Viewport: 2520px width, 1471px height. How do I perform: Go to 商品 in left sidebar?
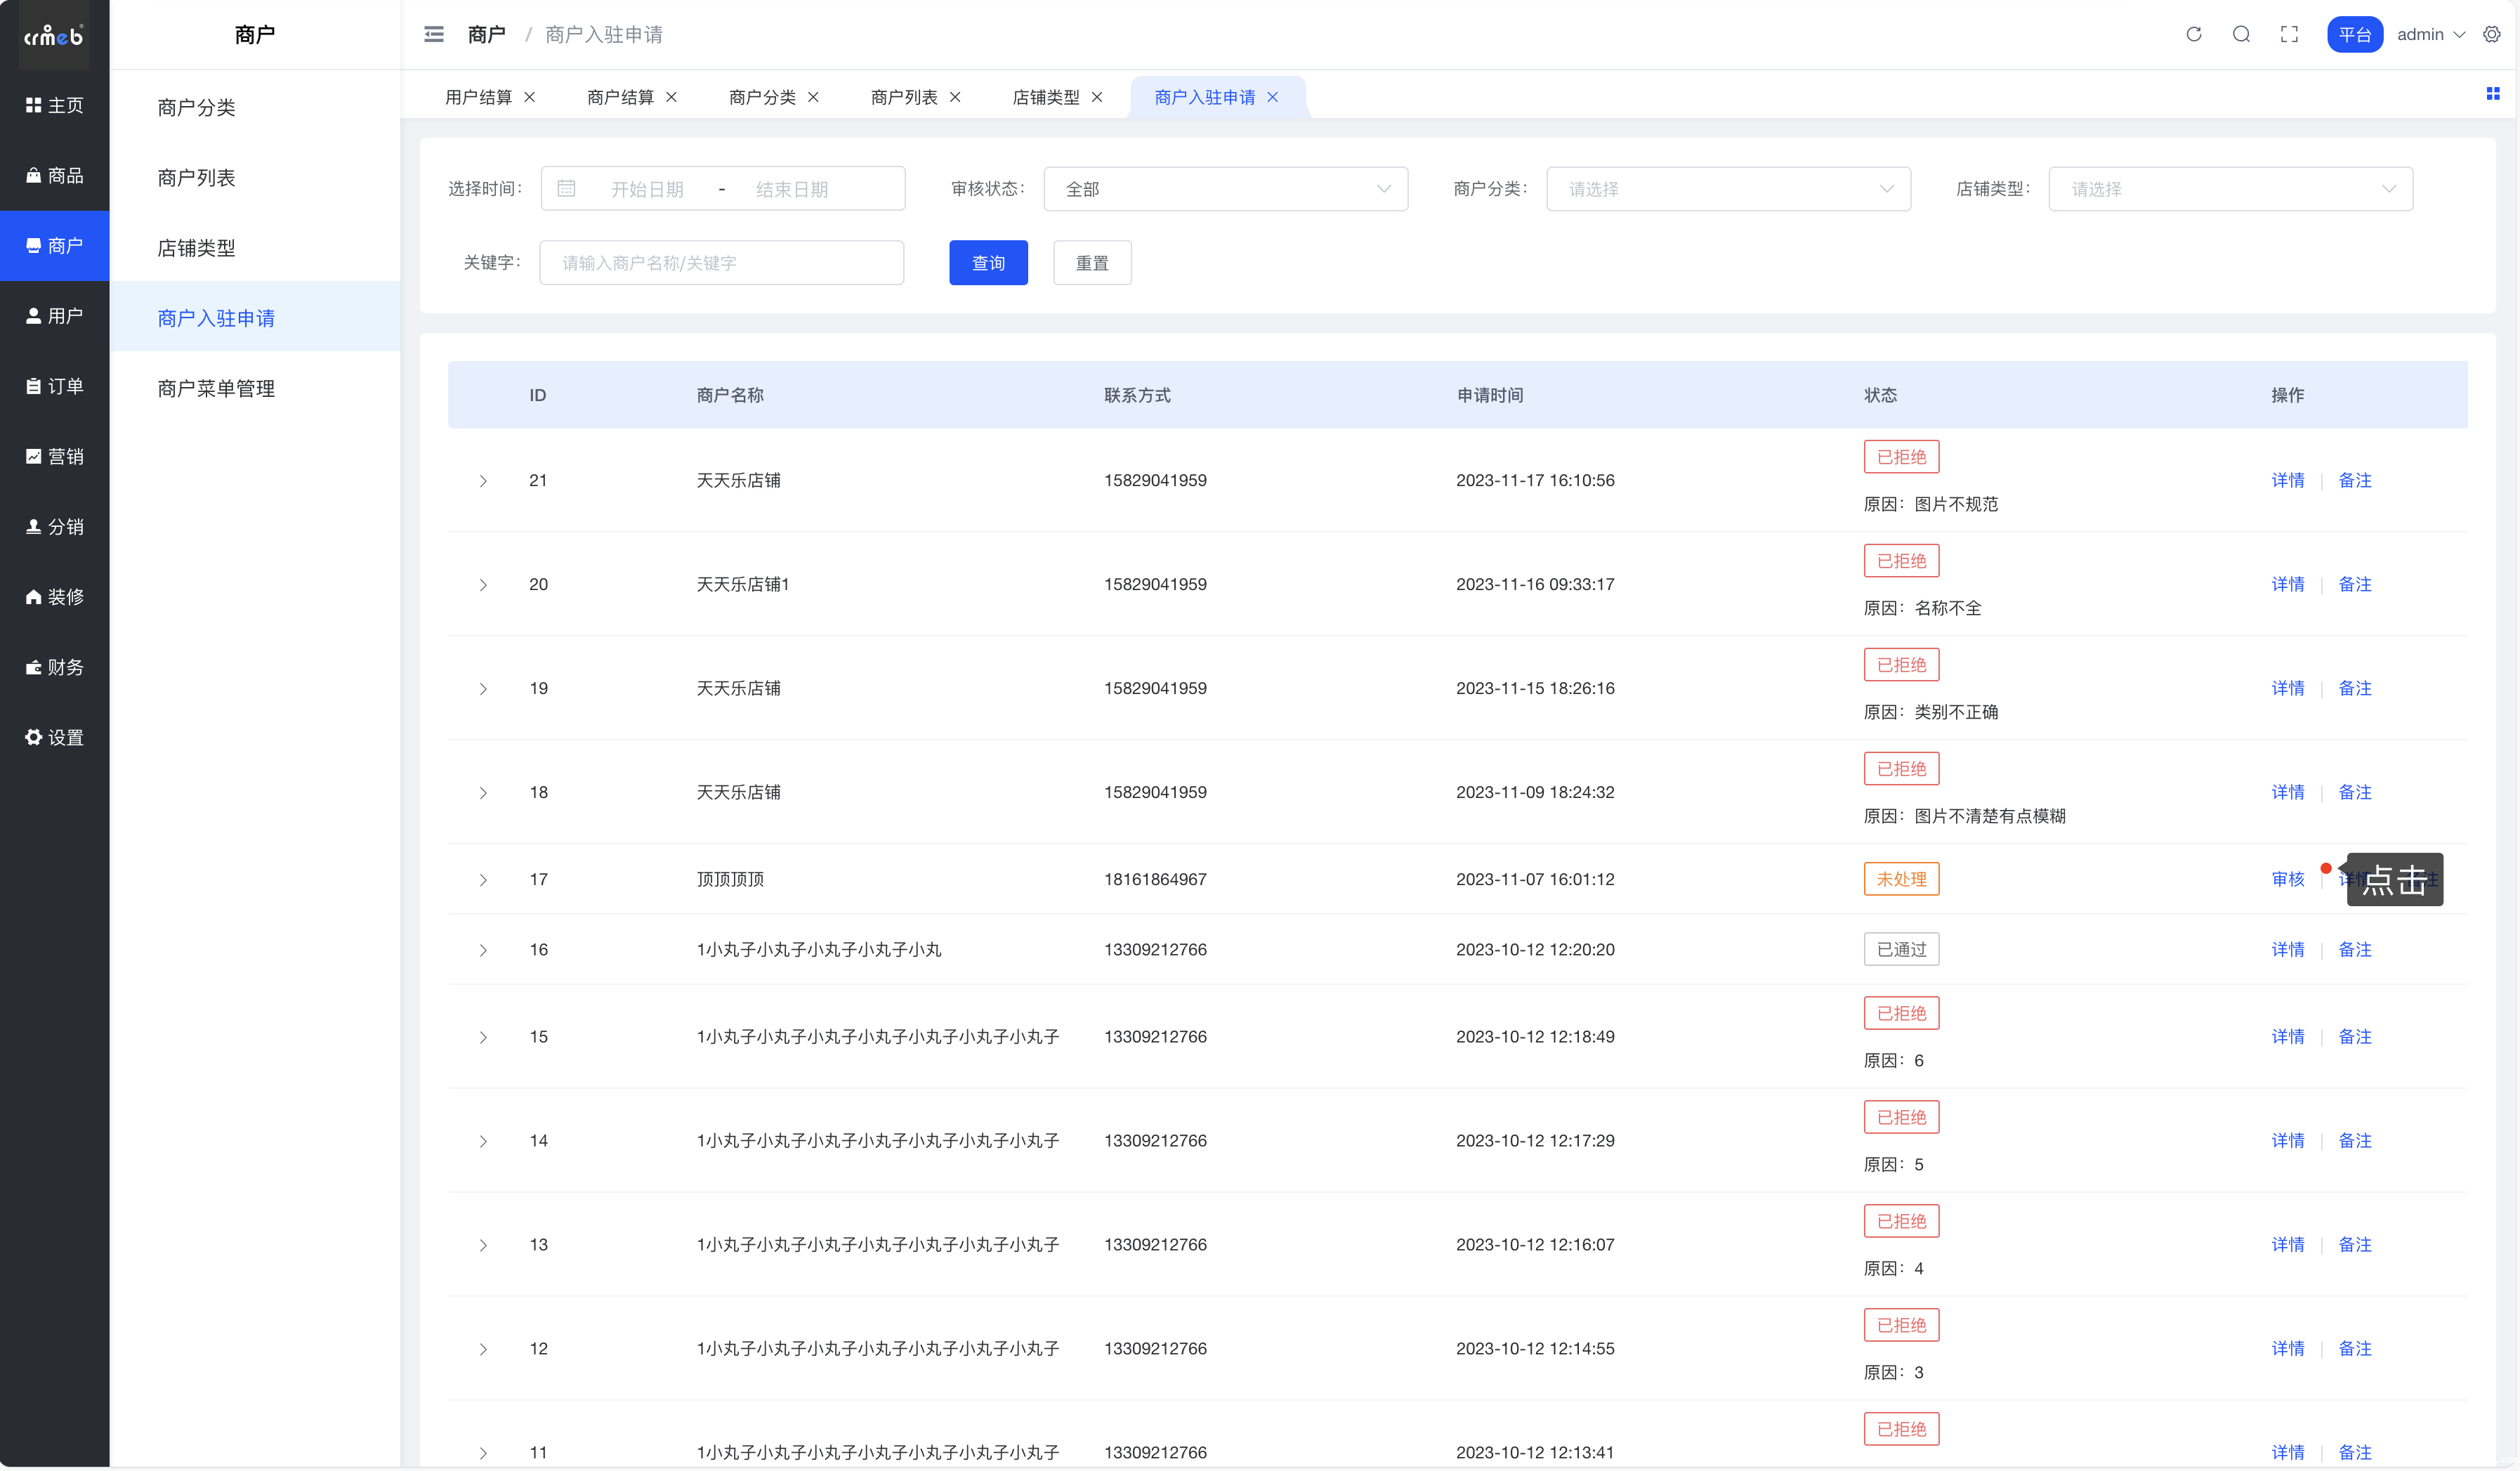click(55, 176)
